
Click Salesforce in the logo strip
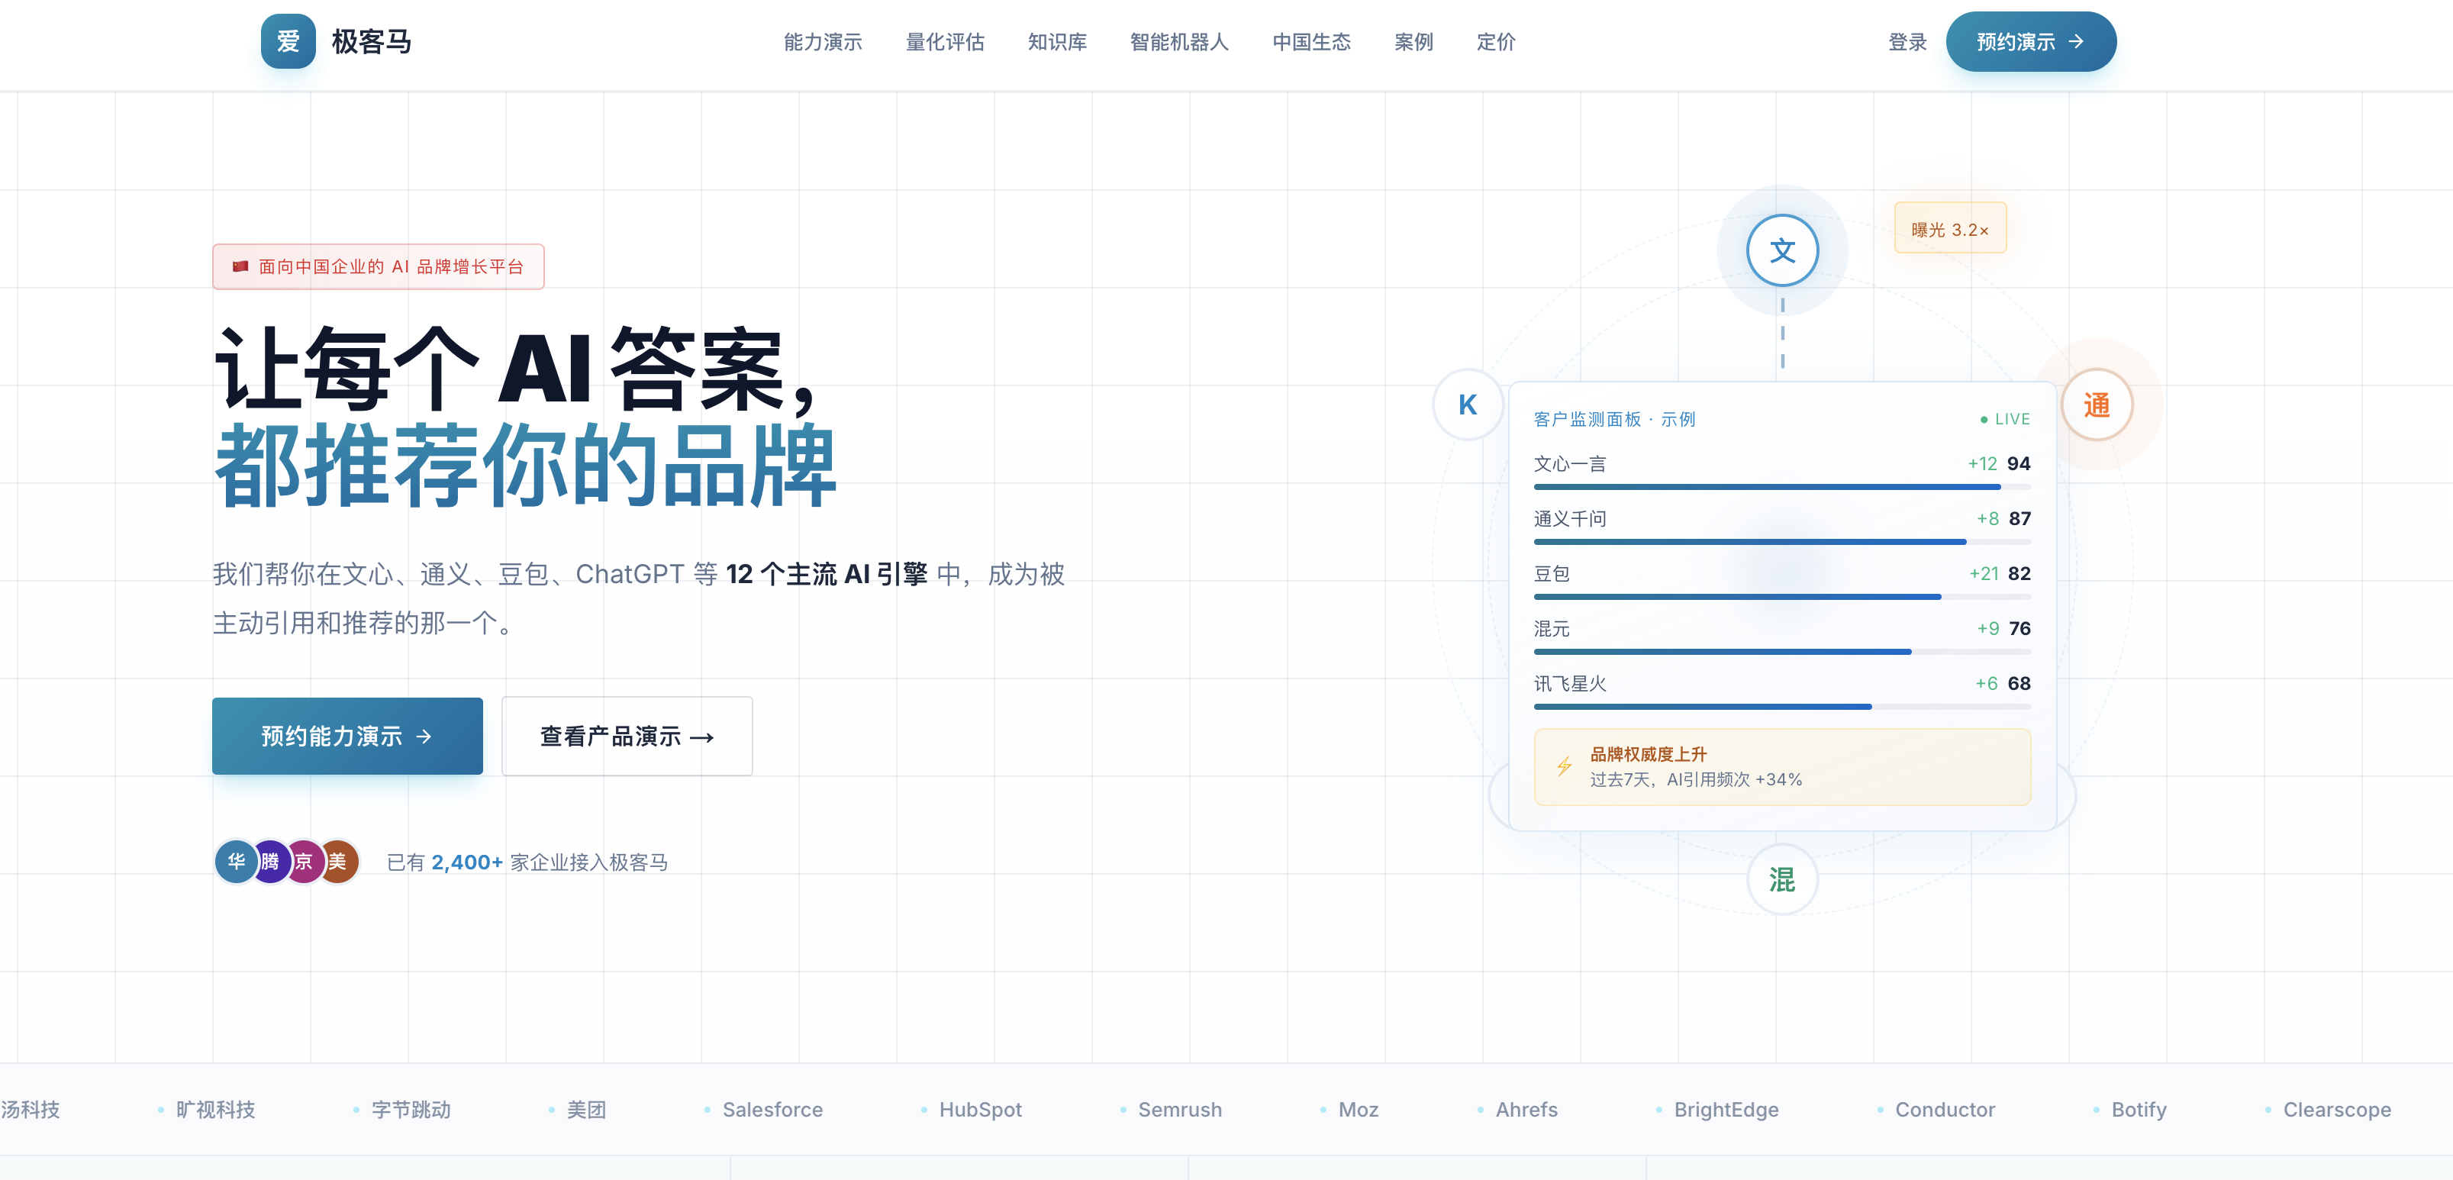tap(772, 1110)
